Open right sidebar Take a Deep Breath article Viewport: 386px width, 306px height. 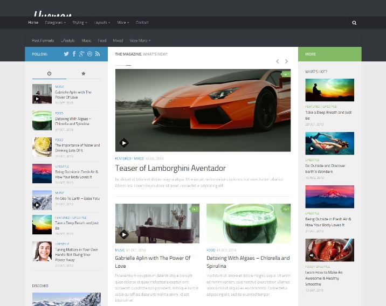[328, 115]
